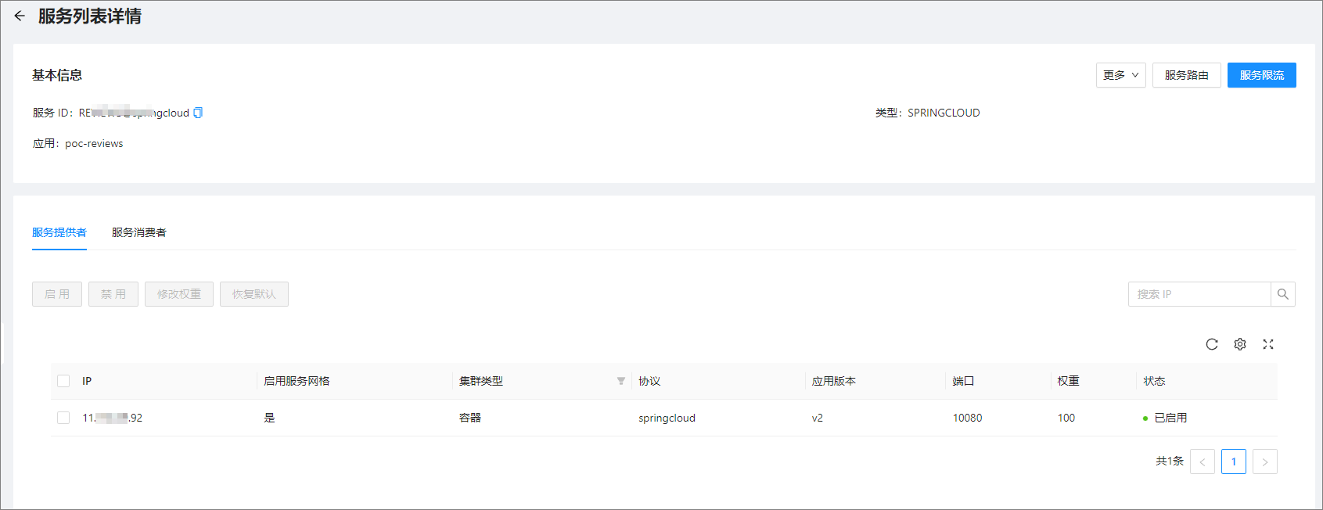Select page 1 in pagination
This screenshot has height=510, width=1323.
coord(1234,462)
